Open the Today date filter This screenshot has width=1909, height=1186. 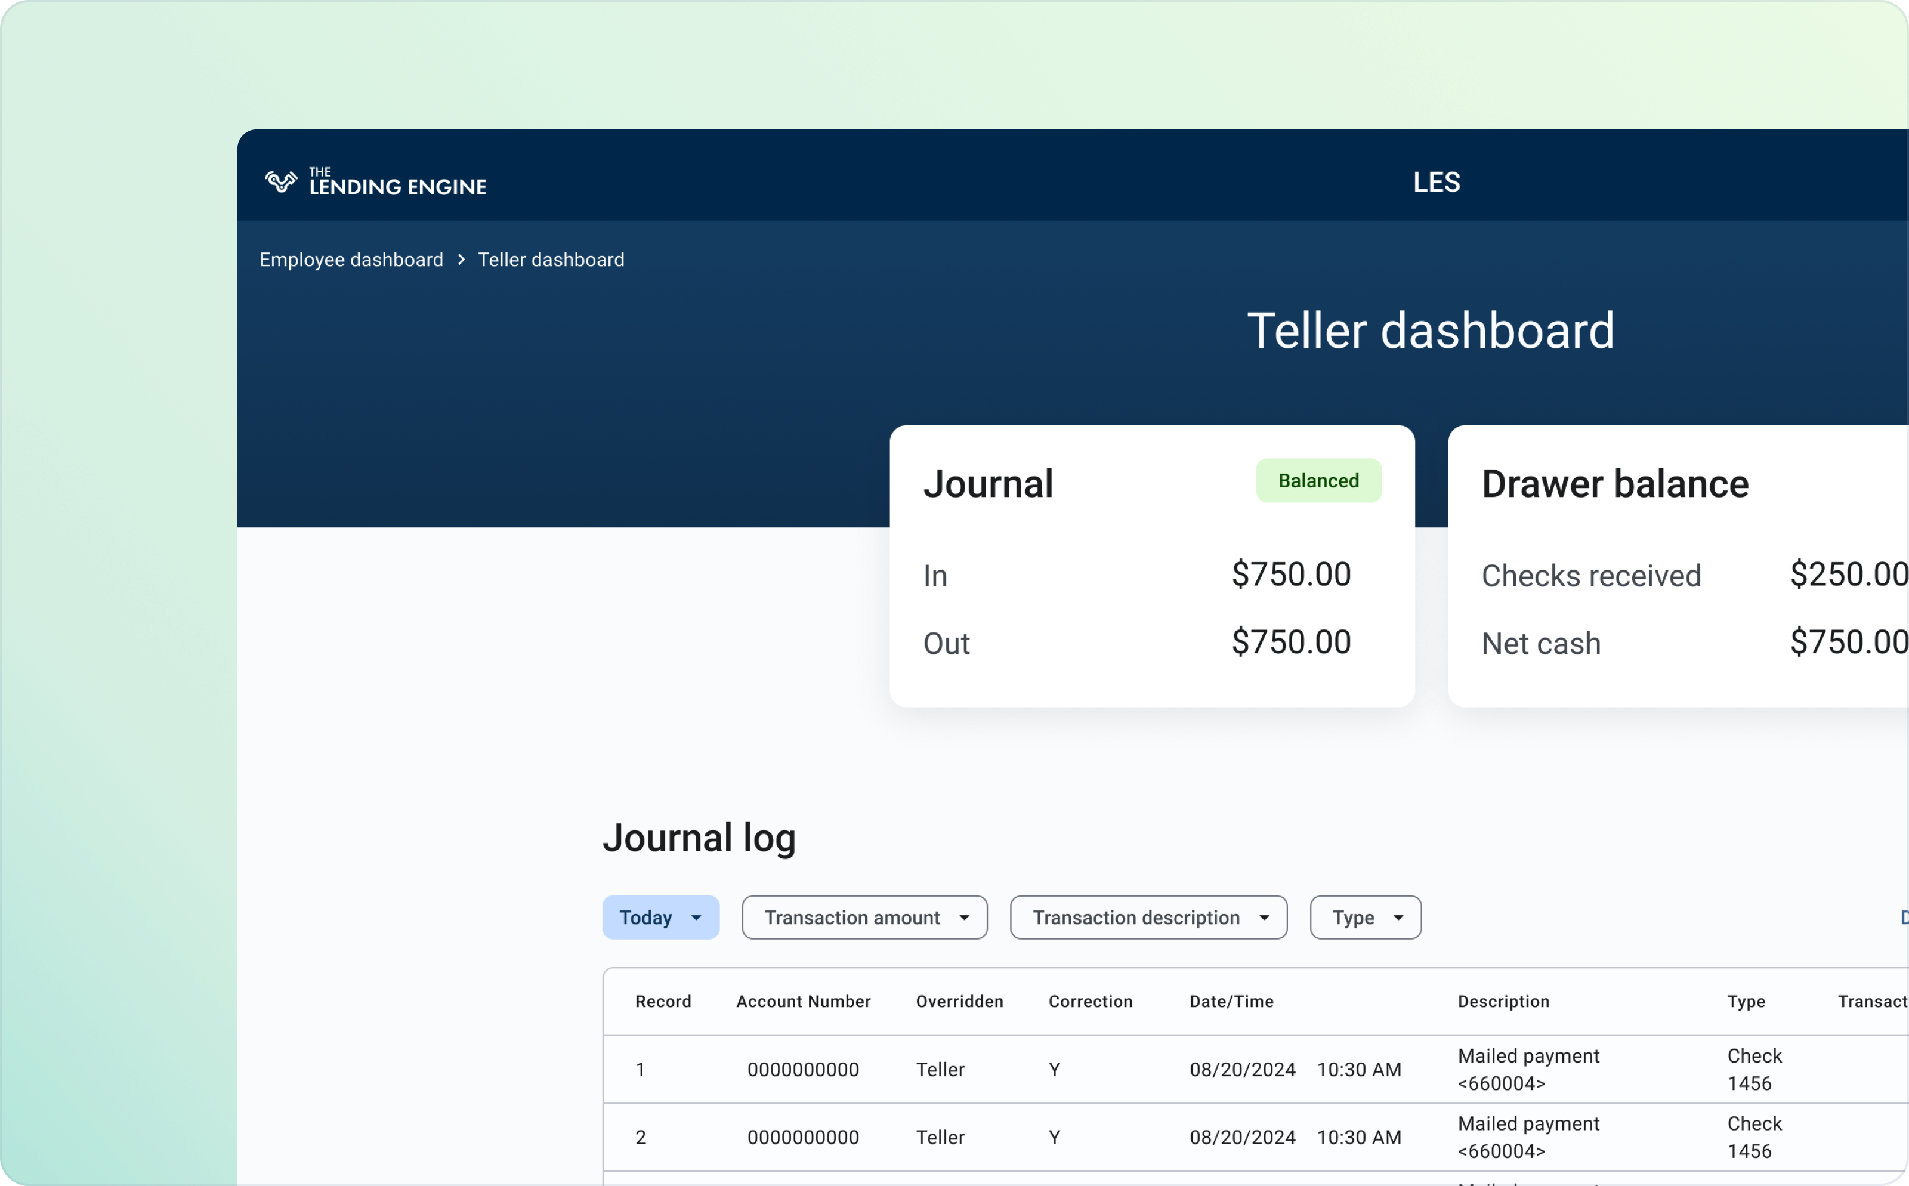(x=660, y=917)
